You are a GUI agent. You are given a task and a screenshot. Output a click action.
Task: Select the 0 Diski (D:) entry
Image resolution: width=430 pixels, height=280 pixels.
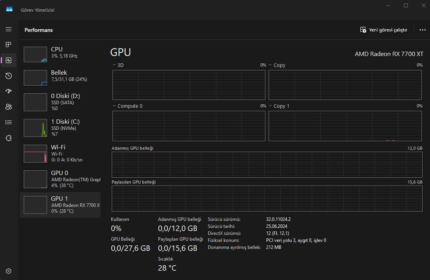60,102
